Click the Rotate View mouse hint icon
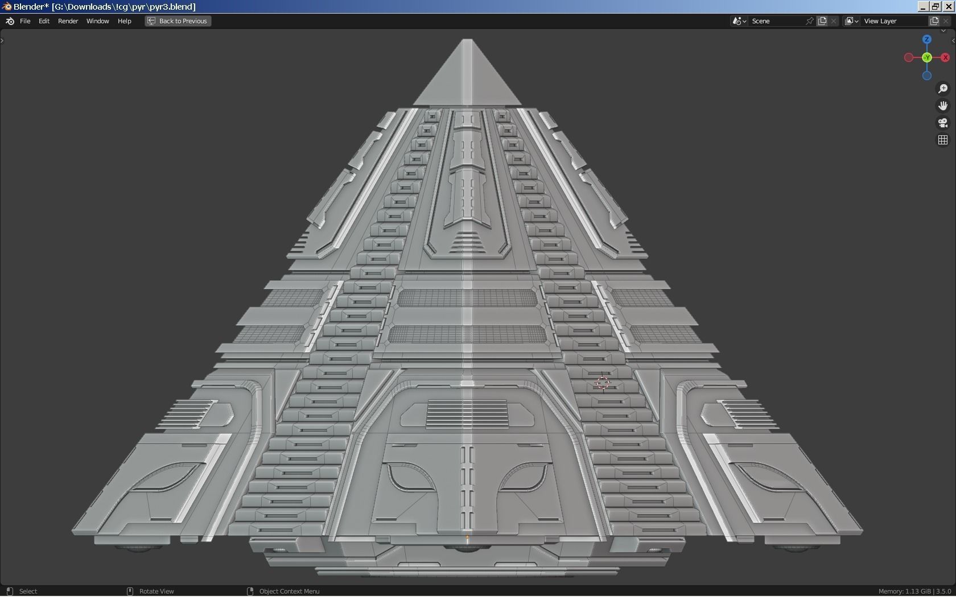The image size is (956, 597). tap(130, 591)
